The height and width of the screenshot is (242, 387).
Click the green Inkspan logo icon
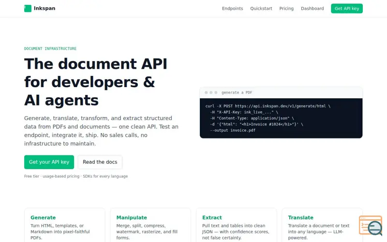pyautogui.click(x=28, y=8)
